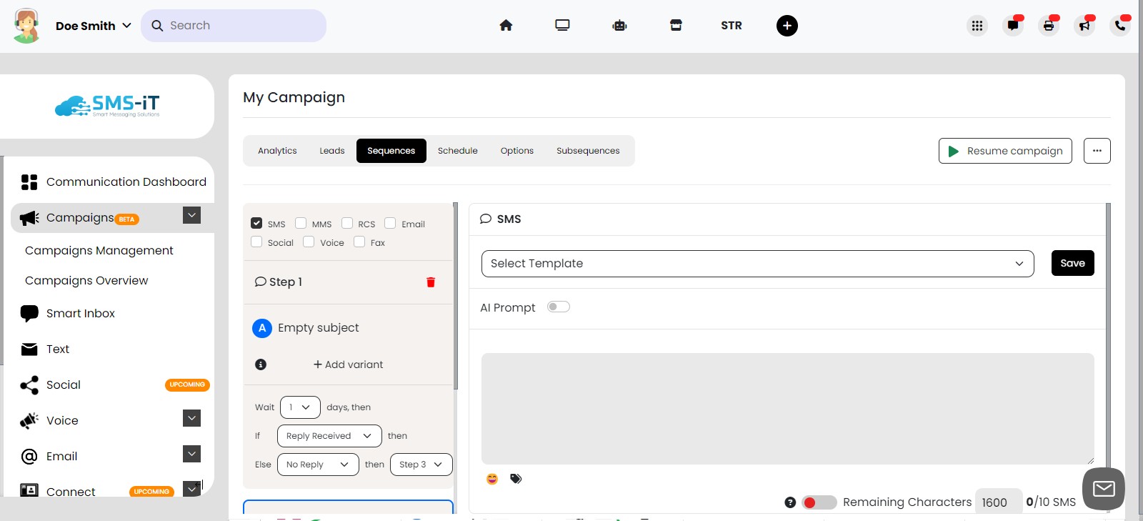Enable the Email channel checkbox
Viewport: 1143px width, 521px height.
point(390,223)
